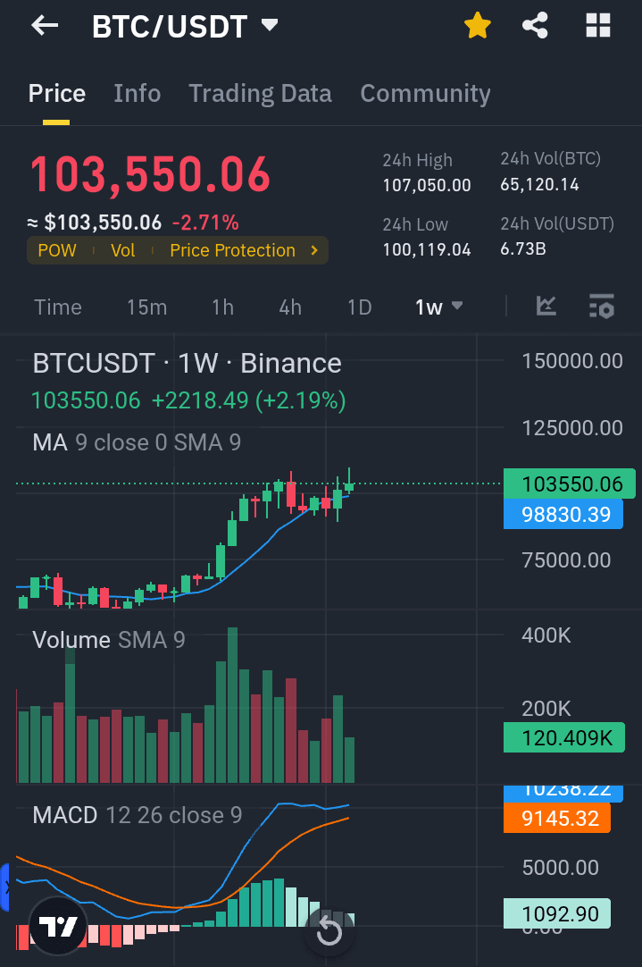Select the 1D timeframe
Image resolution: width=642 pixels, height=967 pixels.
click(359, 307)
